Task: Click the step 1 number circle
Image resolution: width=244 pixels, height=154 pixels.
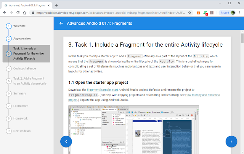Action: click(9, 26)
